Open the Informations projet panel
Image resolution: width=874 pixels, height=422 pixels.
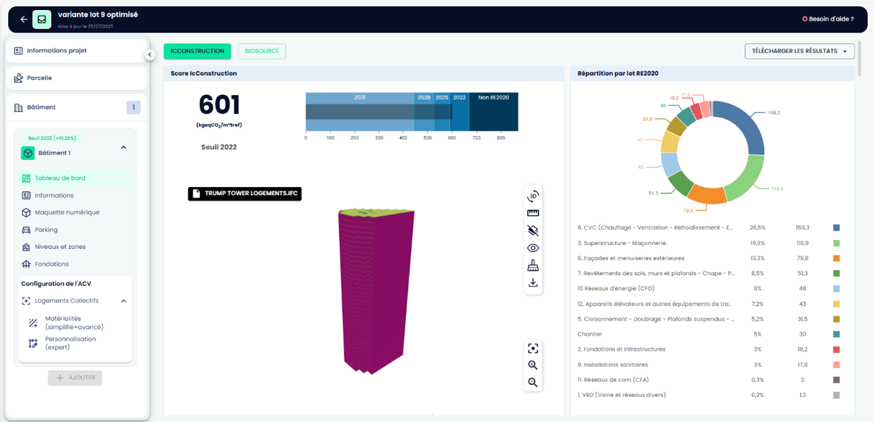pyautogui.click(x=57, y=50)
